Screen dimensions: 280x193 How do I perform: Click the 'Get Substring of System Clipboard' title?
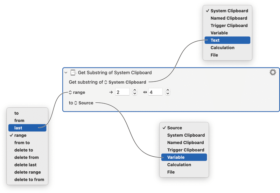(115, 73)
